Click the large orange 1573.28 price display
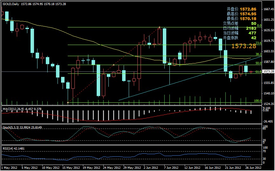Image resolution: width=275 pixels, height=171 pixels. tap(244, 46)
